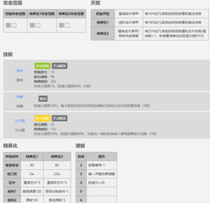Click the 持续时间: 20s line

point(45,81)
